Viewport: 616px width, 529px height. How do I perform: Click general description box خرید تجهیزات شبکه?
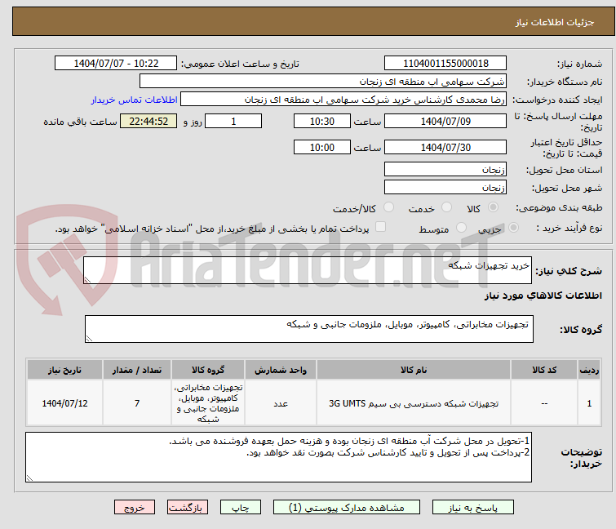pyautogui.click(x=308, y=270)
